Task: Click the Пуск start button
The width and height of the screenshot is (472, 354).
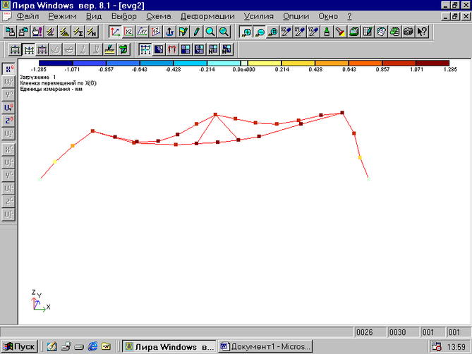Action: coord(19,347)
